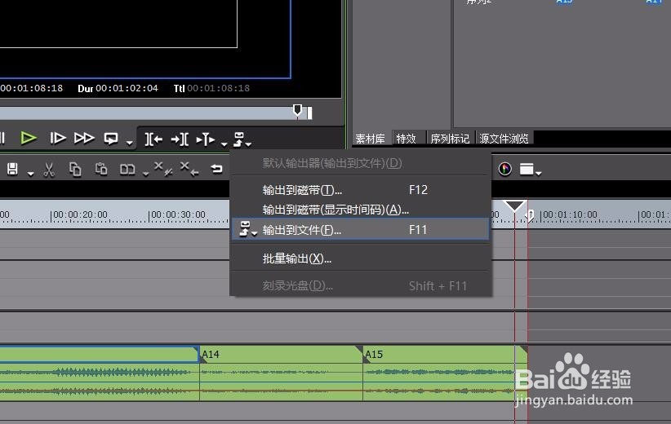Select the A14 audio clip
Screen dimensions: 671x424
pos(281,373)
